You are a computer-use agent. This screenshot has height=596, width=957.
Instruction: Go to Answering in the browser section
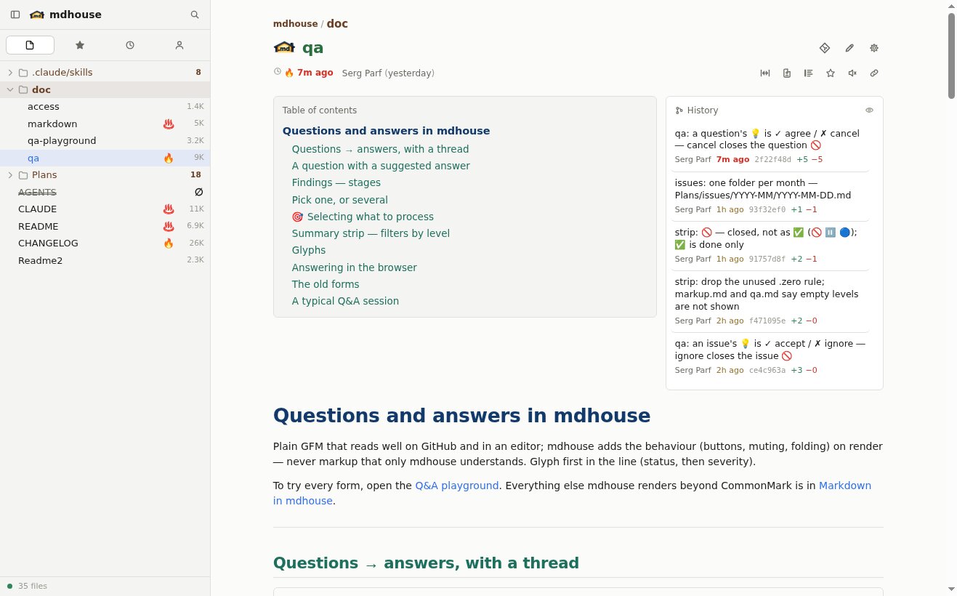point(354,267)
